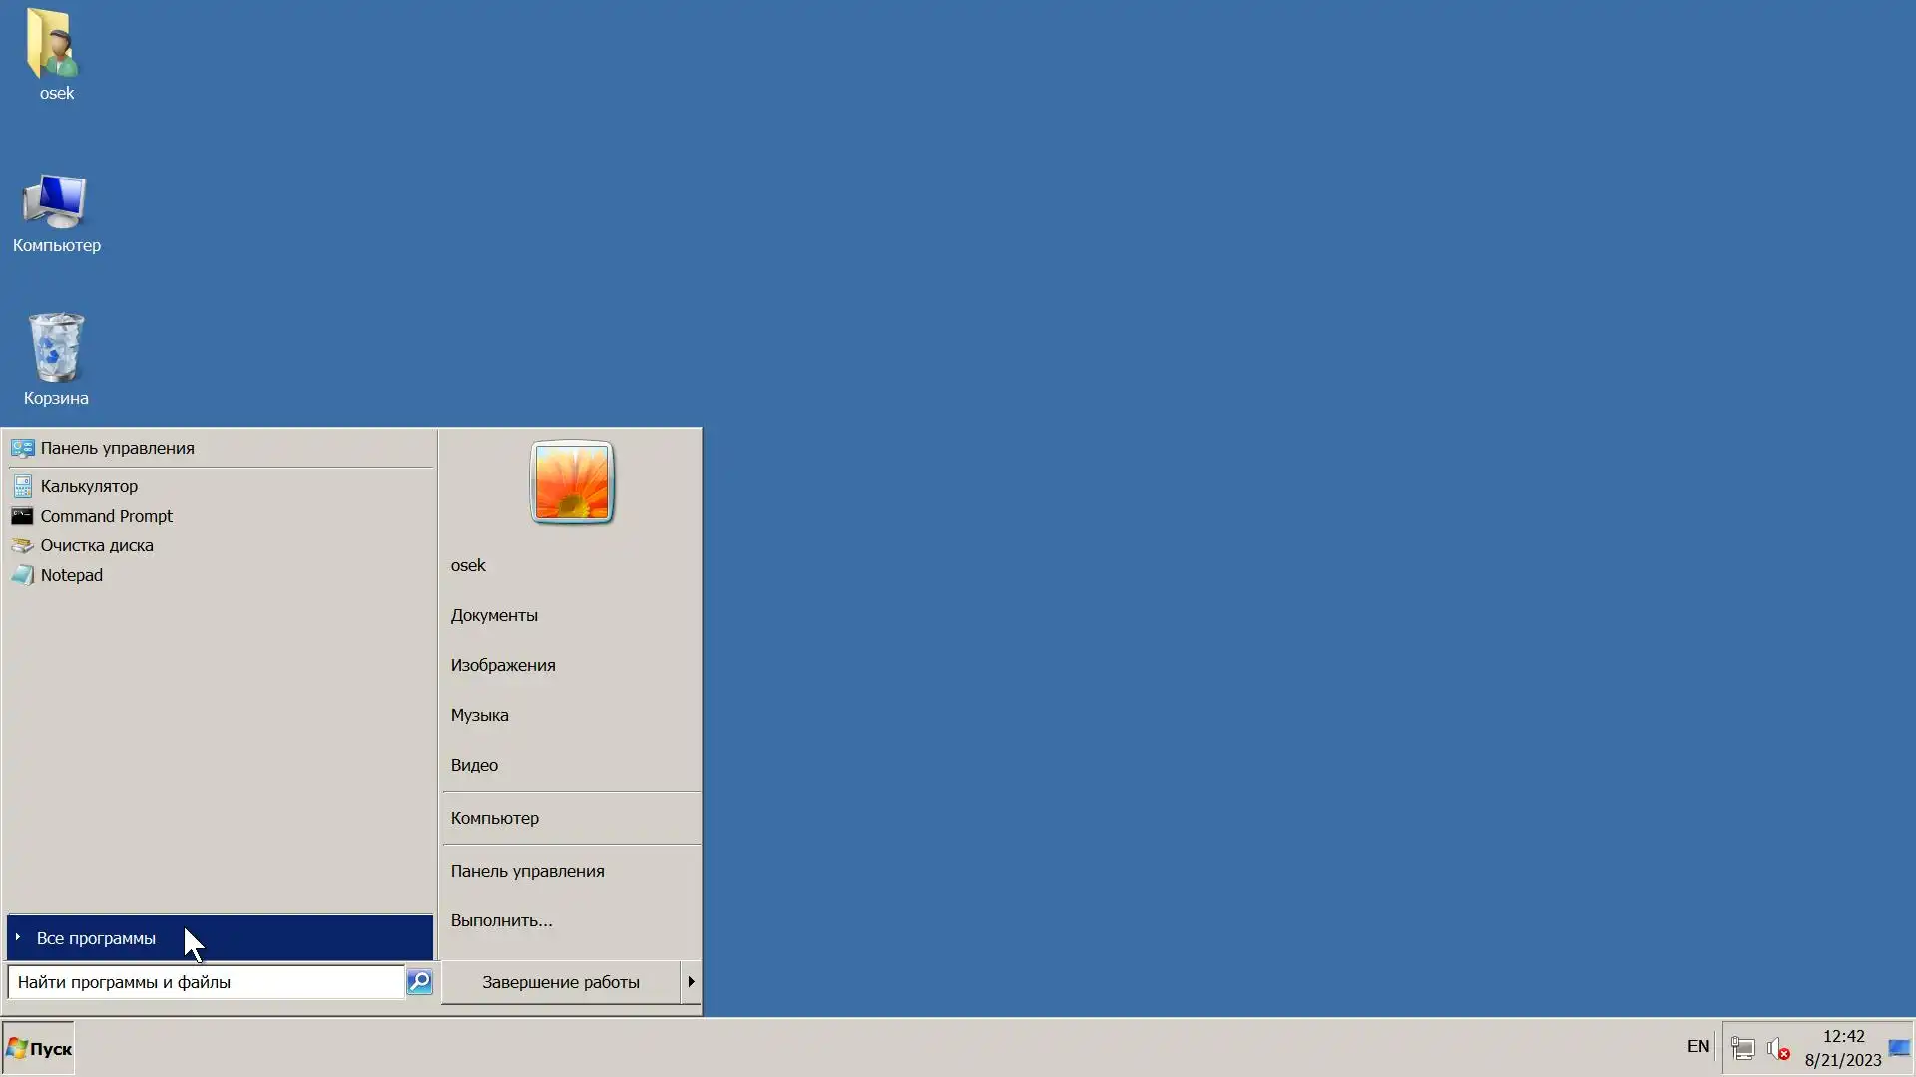Expand the Все программы list
The width and height of the screenshot is (1916, 1077).
point(96,938)
